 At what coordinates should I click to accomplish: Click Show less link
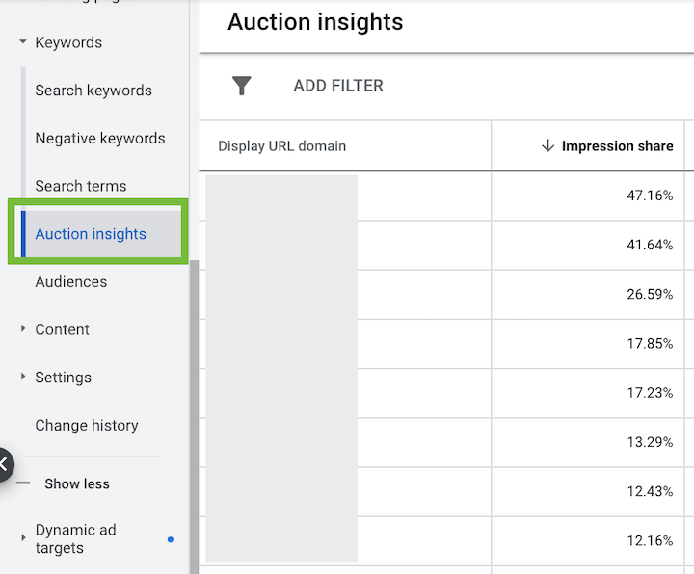coord(77,483)
